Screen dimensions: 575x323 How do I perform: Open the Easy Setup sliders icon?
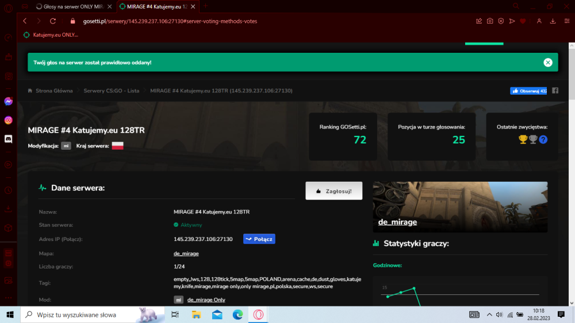[566, 21]
